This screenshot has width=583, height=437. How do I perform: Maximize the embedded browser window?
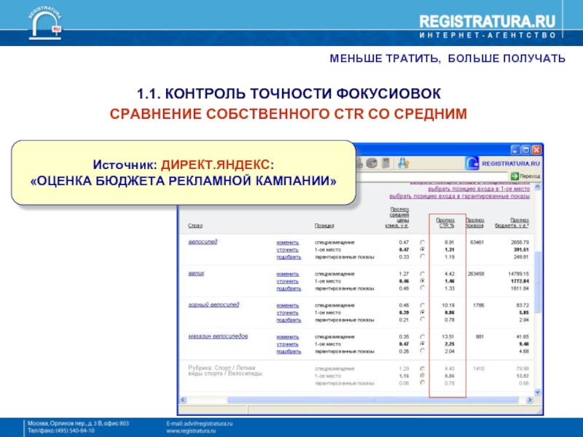(525, 150)
